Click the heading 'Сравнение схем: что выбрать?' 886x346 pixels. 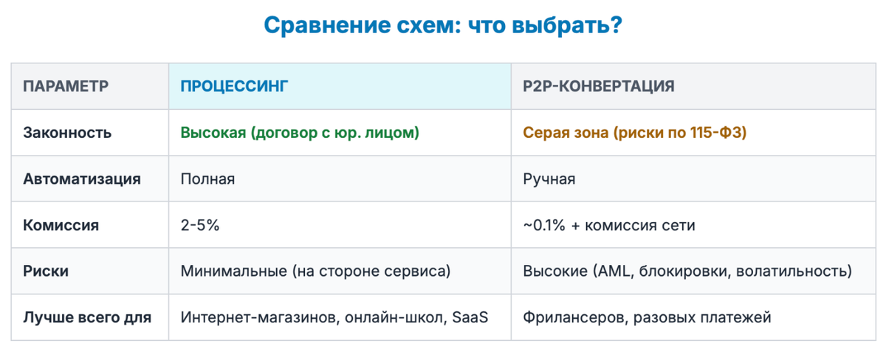442,26
